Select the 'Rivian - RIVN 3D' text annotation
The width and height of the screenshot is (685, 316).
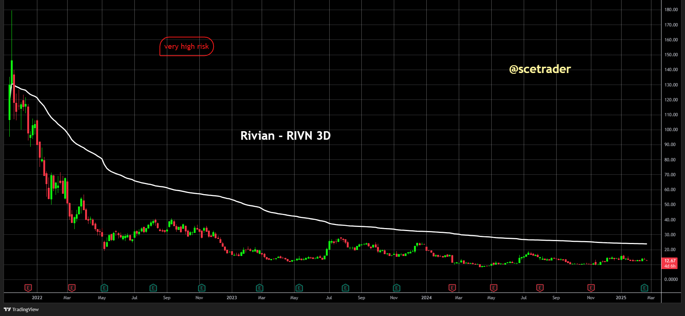pos(286,136)
